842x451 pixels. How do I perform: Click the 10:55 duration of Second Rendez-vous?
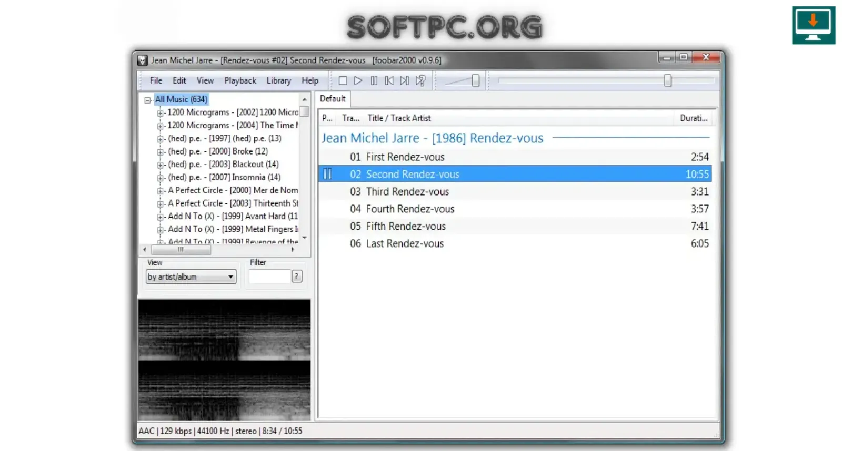697,174
